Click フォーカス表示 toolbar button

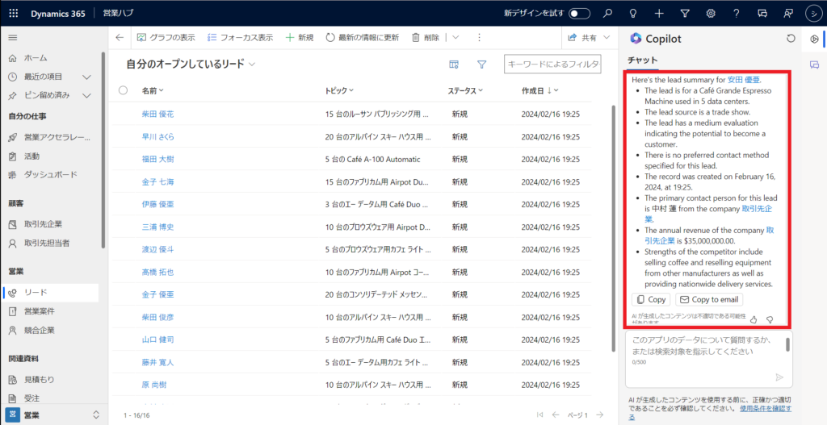[240, 37]
